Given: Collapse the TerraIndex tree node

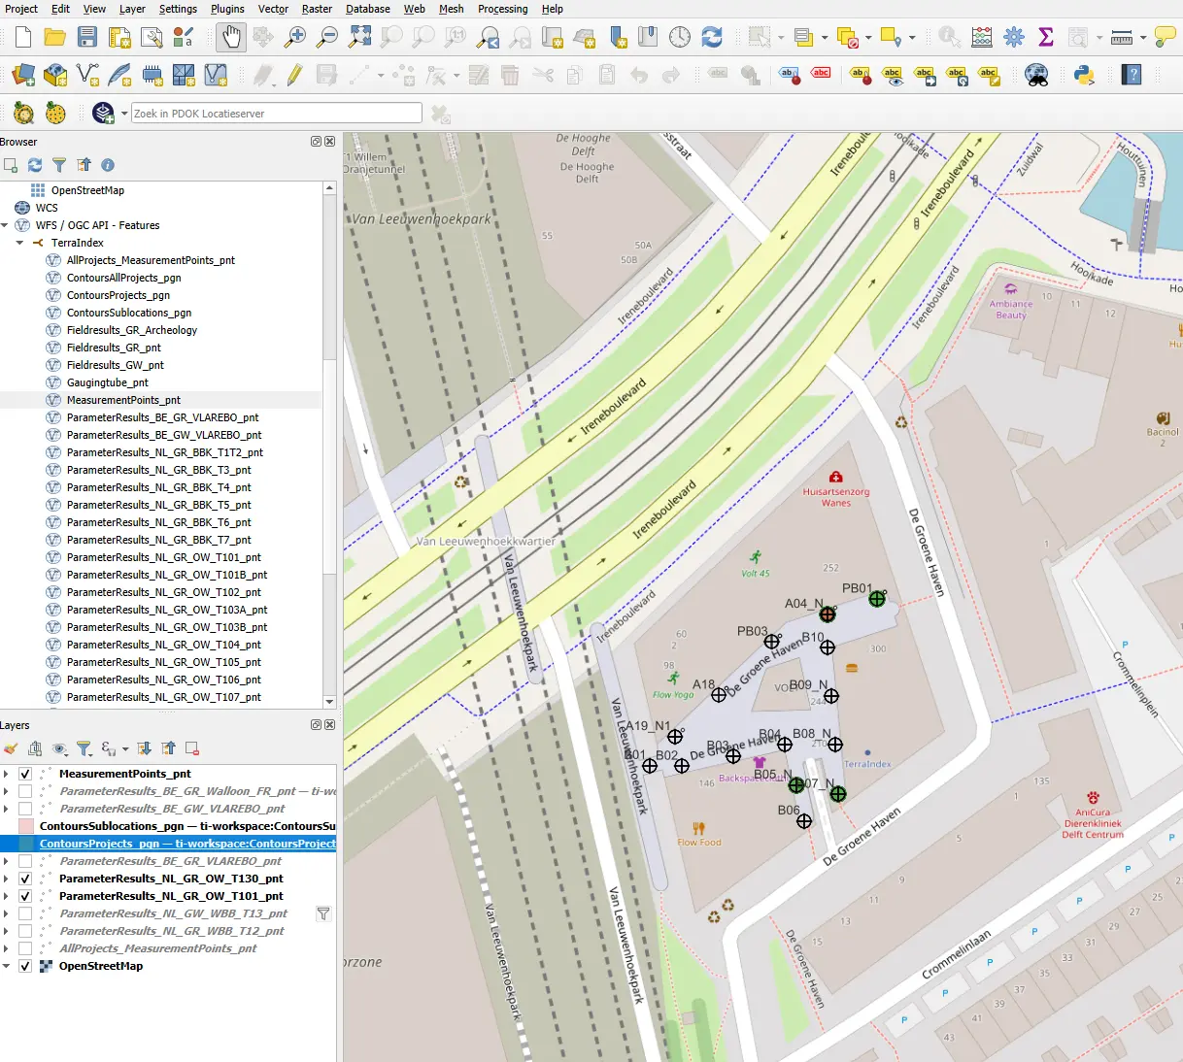Looking at the screenshot, I should coord(19,243).
